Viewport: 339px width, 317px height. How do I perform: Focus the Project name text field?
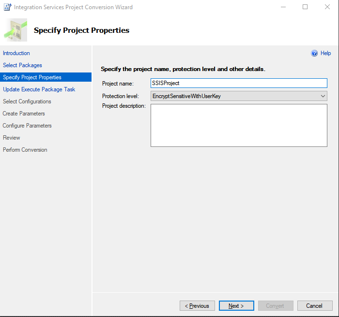click(239, 83)
